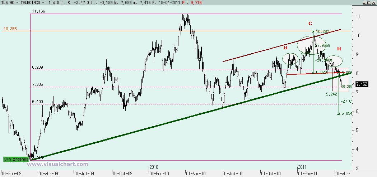Click the '2011' year marker on axis
The width and height of the screenshot is (377, 177).
coord(302,167)
